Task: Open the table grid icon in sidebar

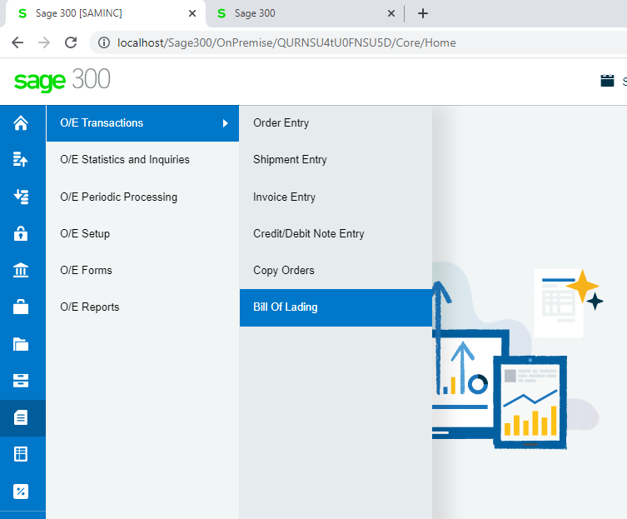Action: [21, 454]
